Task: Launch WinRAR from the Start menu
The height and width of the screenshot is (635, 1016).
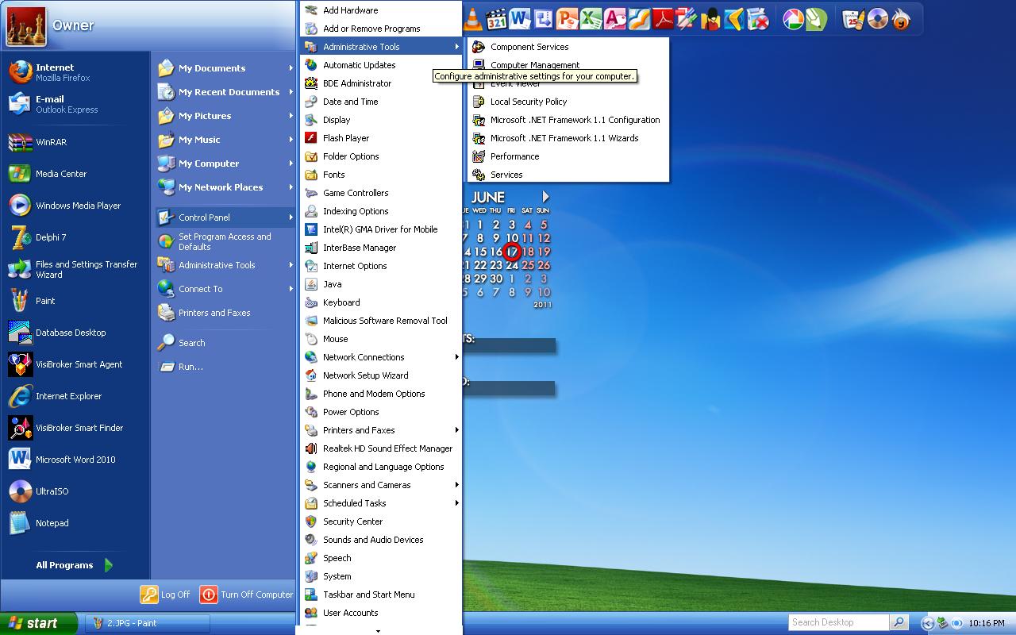Action: 75,142
